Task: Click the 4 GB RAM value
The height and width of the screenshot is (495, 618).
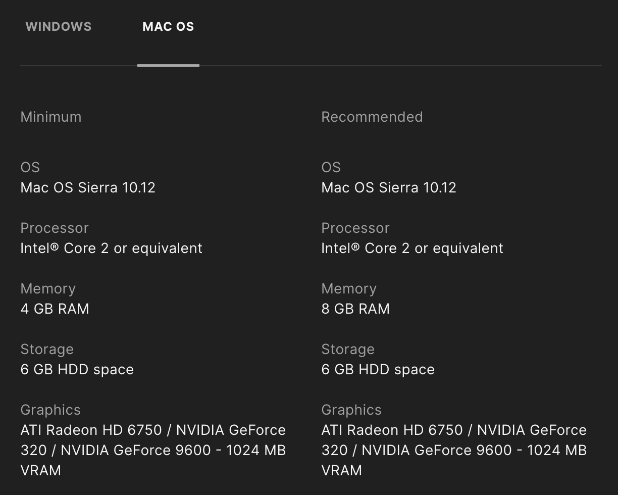Action: click(55, 309)
